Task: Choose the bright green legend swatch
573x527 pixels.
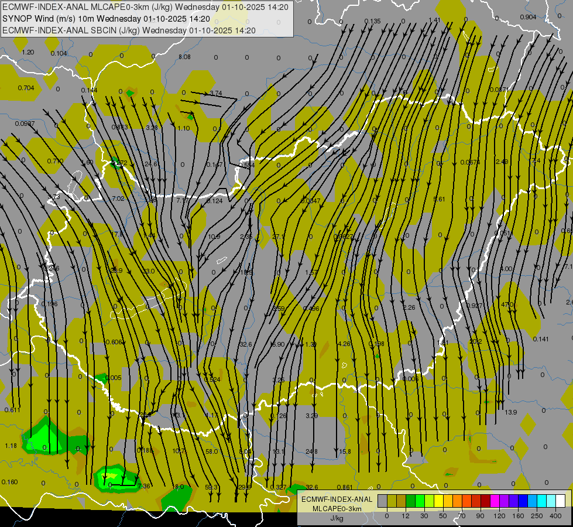Action: pos(420,501)
